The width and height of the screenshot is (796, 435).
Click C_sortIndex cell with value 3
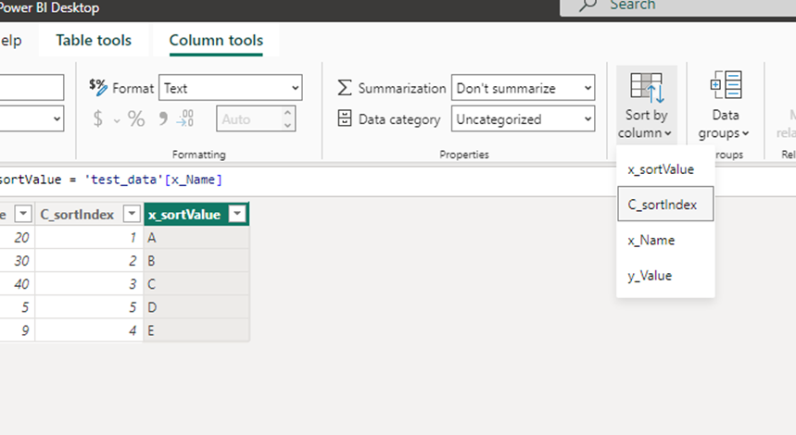pyautogui.click(x=89, y=284)
